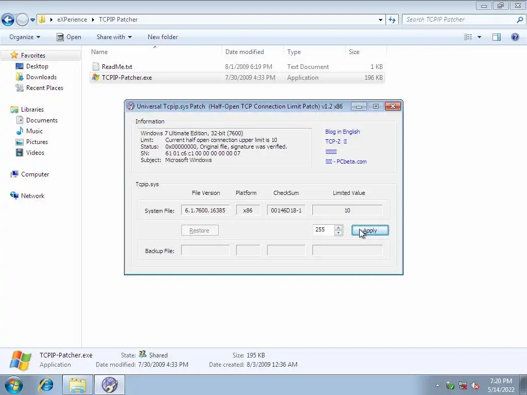Sort by the Date modified column header
Viewport: 527px width, 395px height.
click(x=253, y=52)
